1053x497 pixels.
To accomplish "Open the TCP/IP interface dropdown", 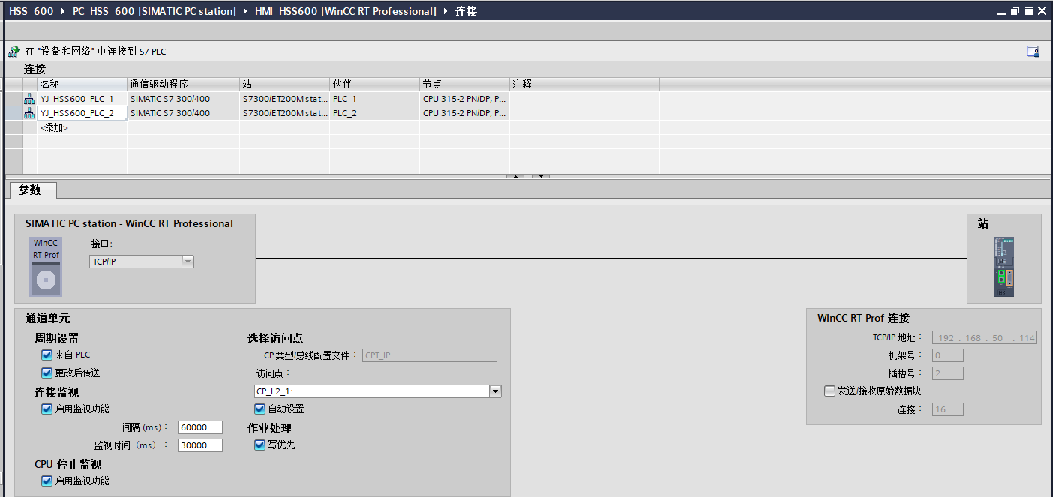I will click(187, 262).
